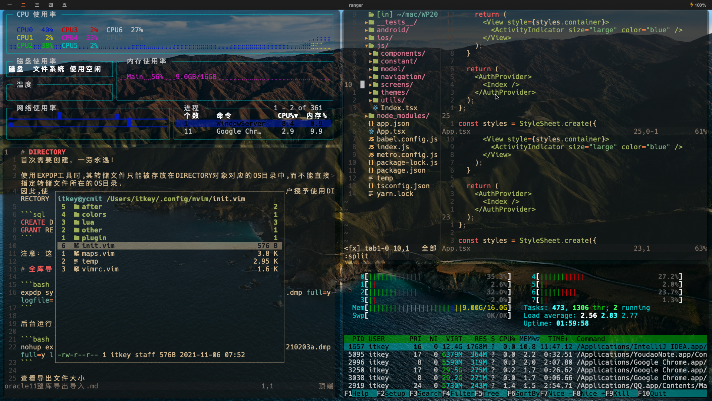
Task: Click the JS icon of babel.config.js
Action: click(x=371, y=139)
